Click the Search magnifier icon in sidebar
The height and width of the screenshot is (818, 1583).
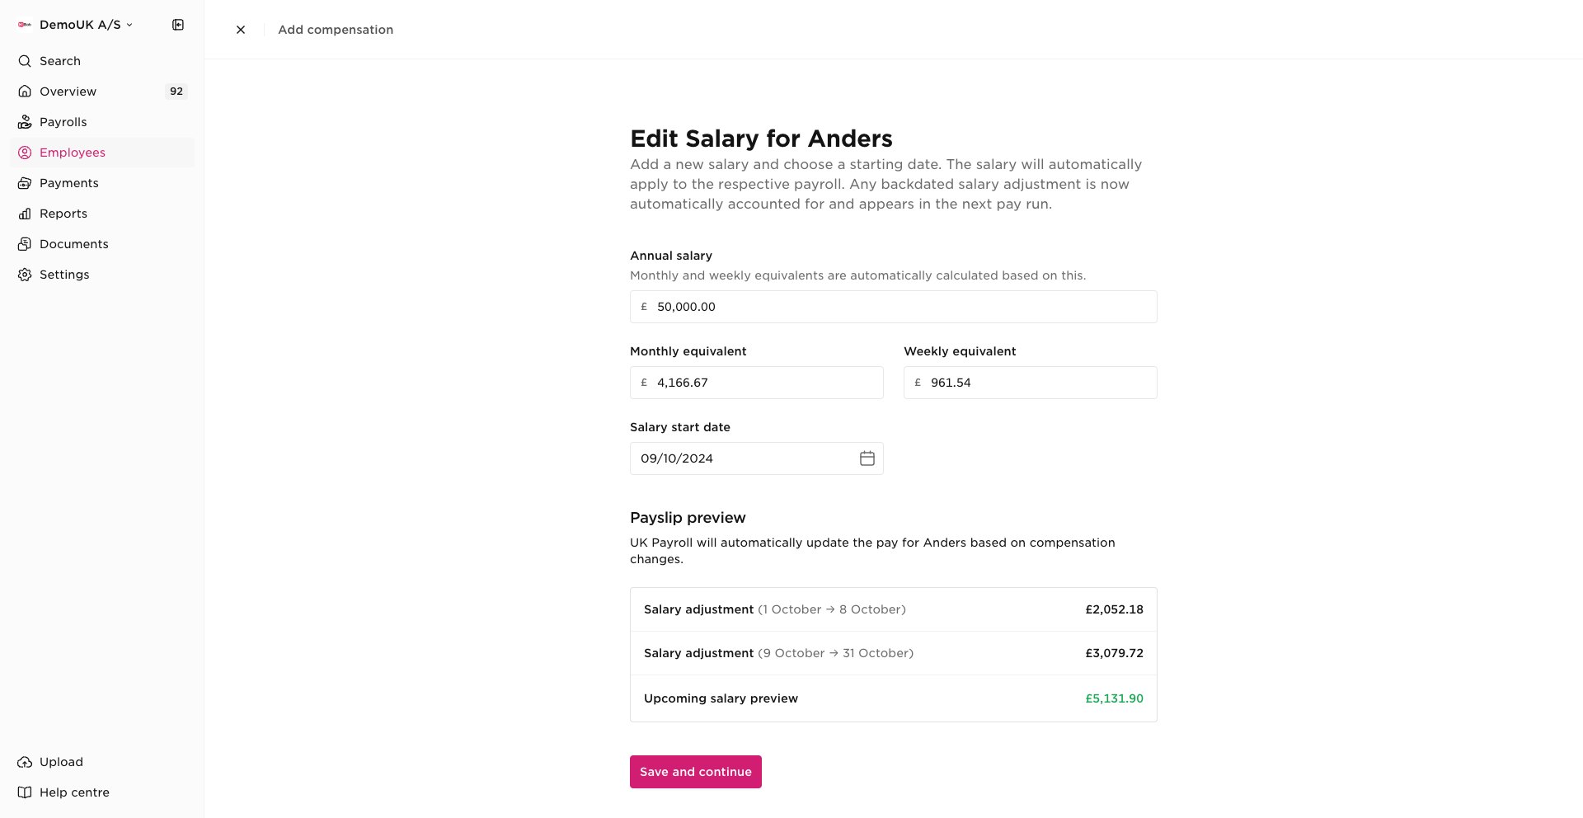pos(25,61)
